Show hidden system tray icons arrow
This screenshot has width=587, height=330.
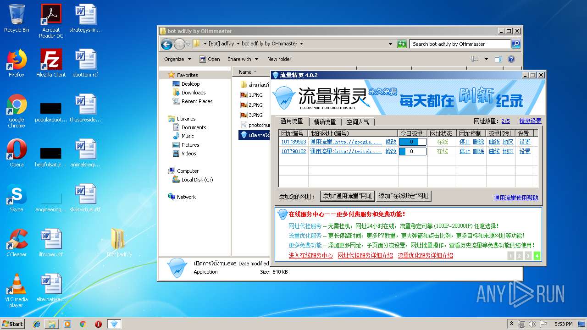click(x=511, y=324)
